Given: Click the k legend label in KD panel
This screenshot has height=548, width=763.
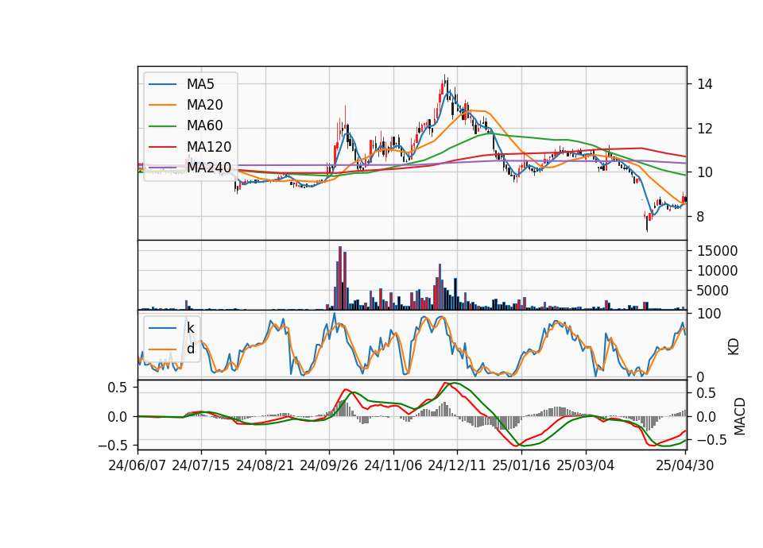Looking at the screenshot, I should click(190, 328).
